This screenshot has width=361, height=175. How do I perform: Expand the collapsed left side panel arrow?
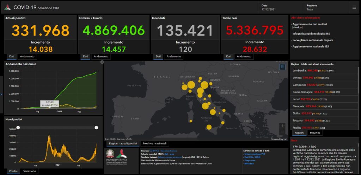[1, 94]
